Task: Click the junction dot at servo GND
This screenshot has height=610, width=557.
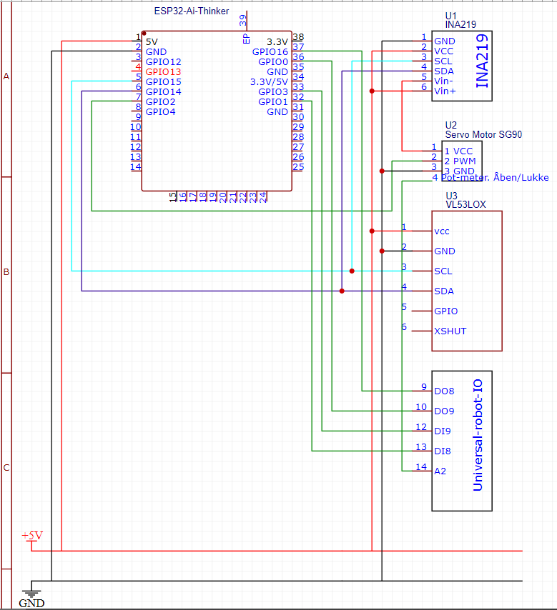Action: (382, 171)
